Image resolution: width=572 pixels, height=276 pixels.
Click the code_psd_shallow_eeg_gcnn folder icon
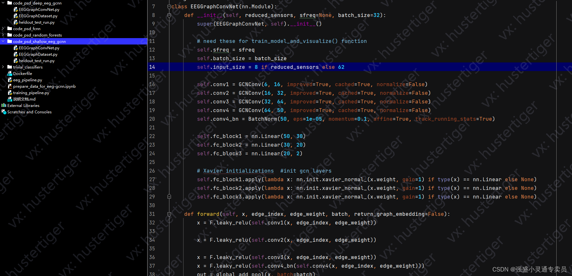point(10,41)
